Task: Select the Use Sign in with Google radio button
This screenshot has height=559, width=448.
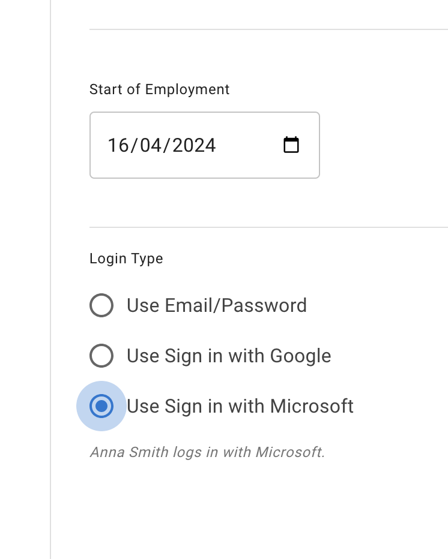Action: [101, 356]
